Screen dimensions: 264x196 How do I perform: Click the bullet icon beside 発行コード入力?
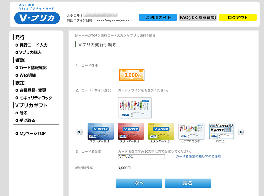click(x=17, y=45)
